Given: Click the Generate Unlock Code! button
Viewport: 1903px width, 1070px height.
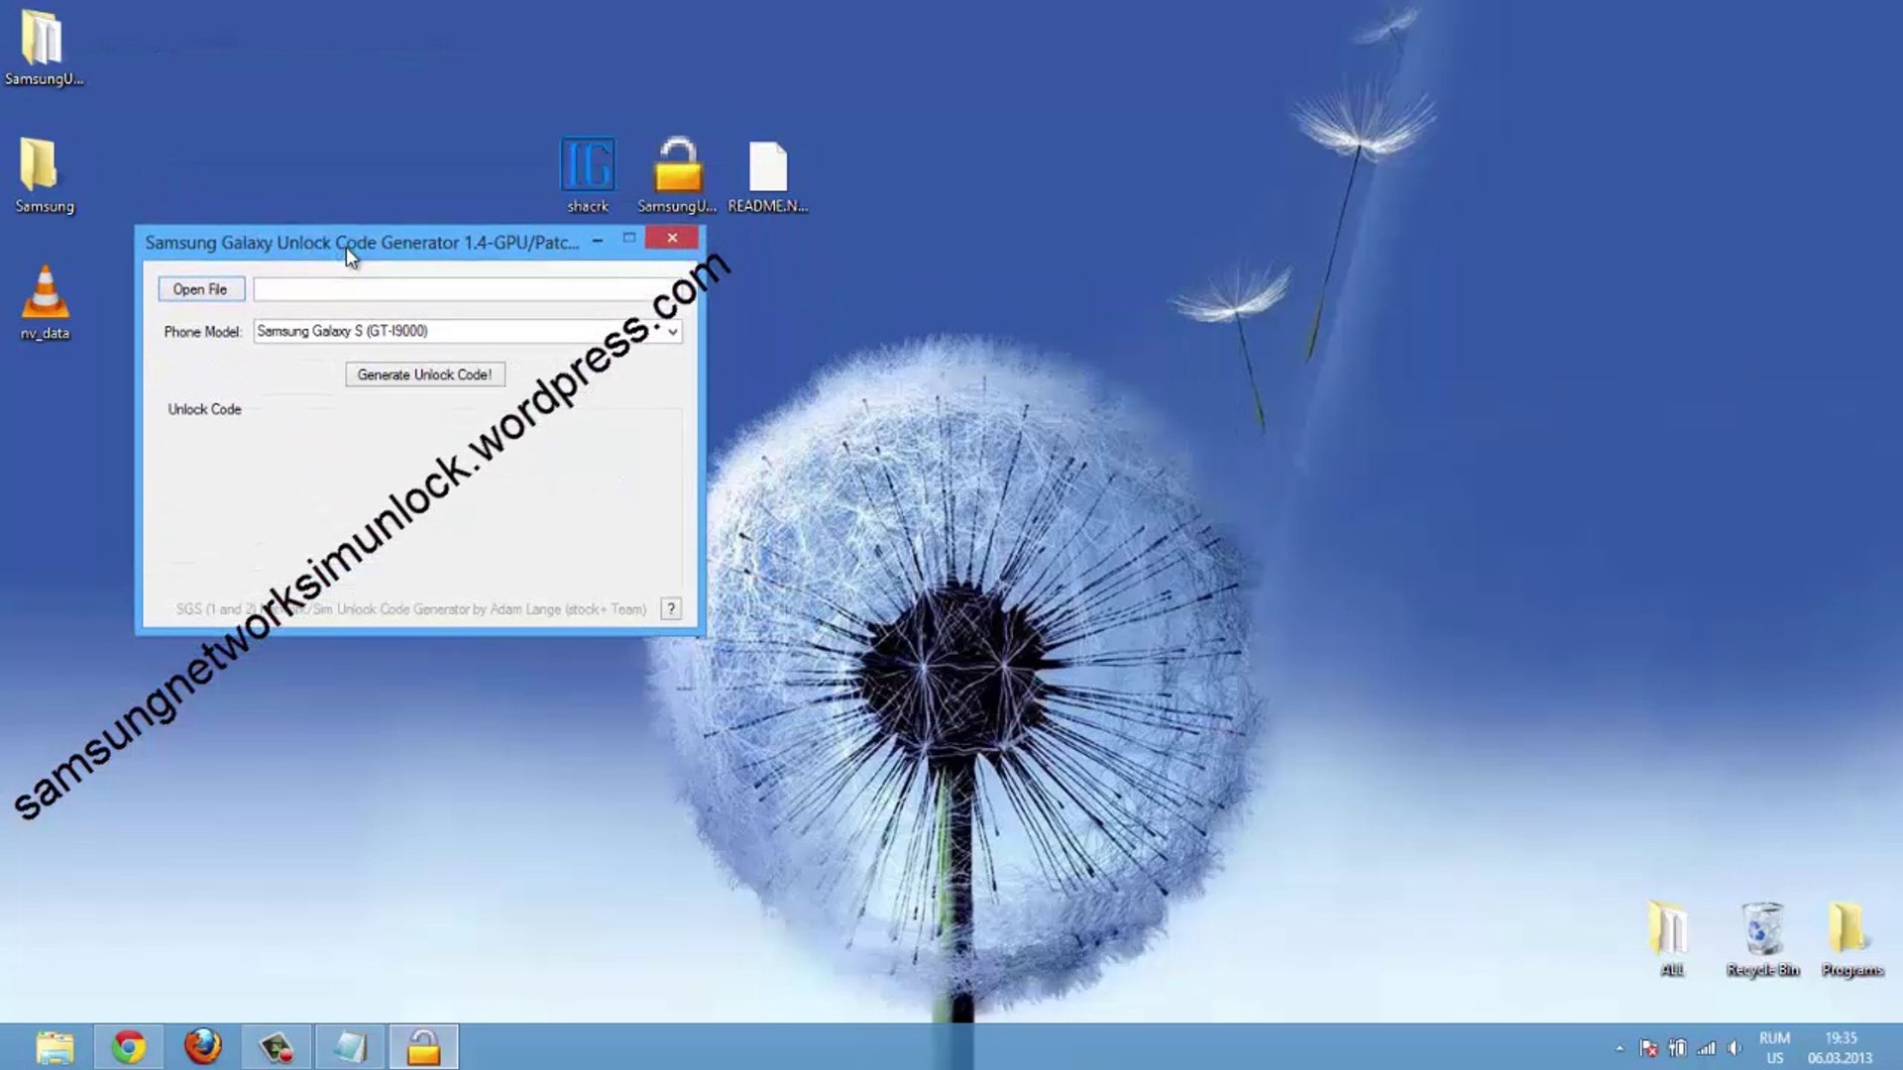Looking at the screenshot, I should (424, 374).
